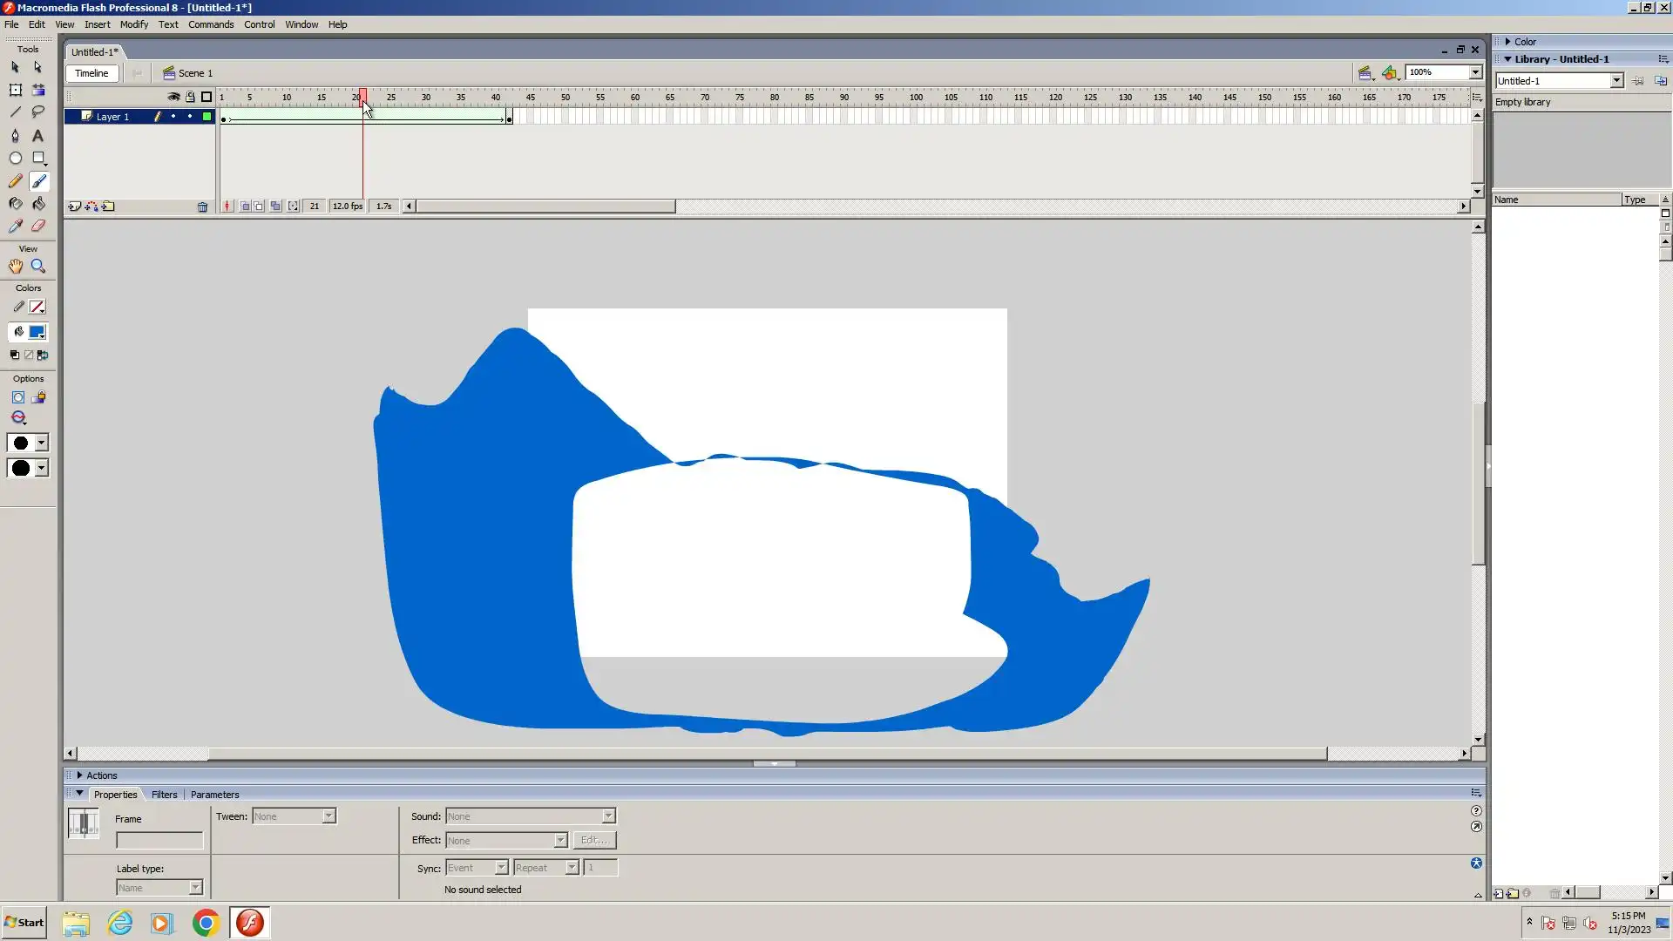
Task: Select the Free Transform tool
Action: click(15, 91)
